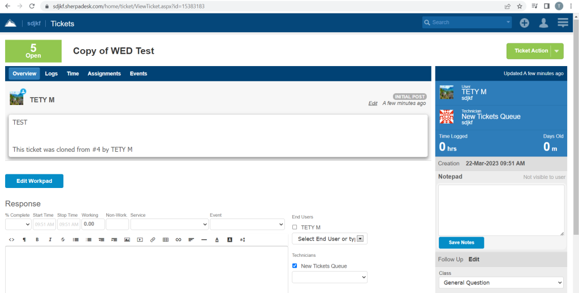Image resolution: width=579 pixels, height=293 pixels.
Task: Insert a video into the response
Action: coord(140,239)
